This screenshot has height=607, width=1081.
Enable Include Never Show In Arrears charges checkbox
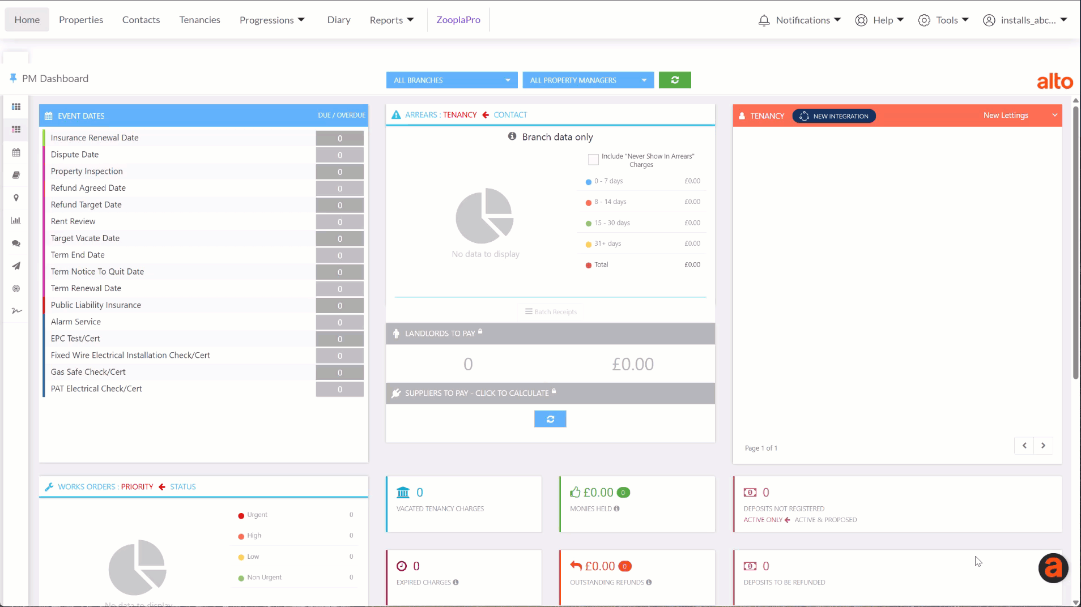coord(593,160)
